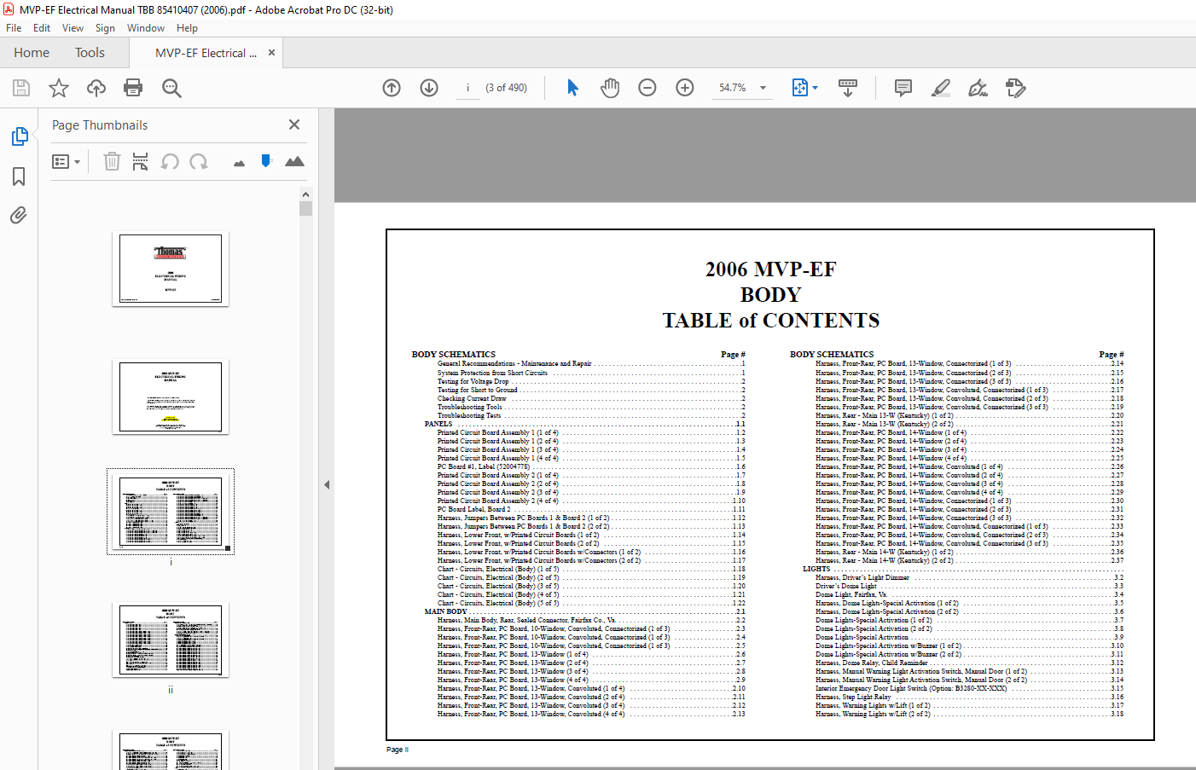Click 'Page ii' footer label
The width and height of the screenshot is (1196, 770).
[x=398, y=750]
